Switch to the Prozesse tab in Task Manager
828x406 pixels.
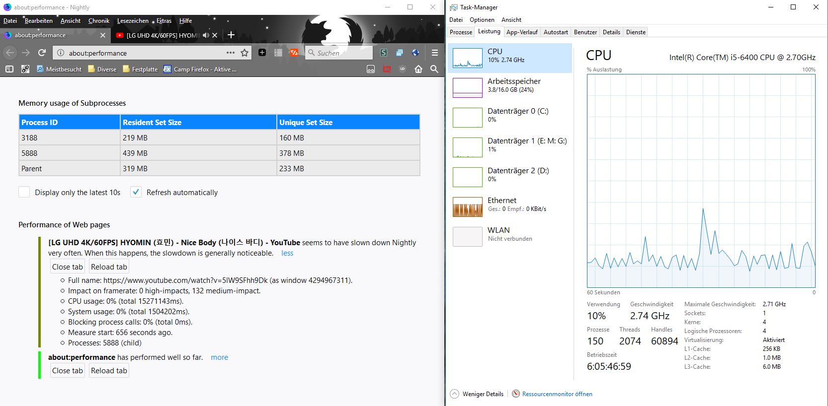click(461, 32)
